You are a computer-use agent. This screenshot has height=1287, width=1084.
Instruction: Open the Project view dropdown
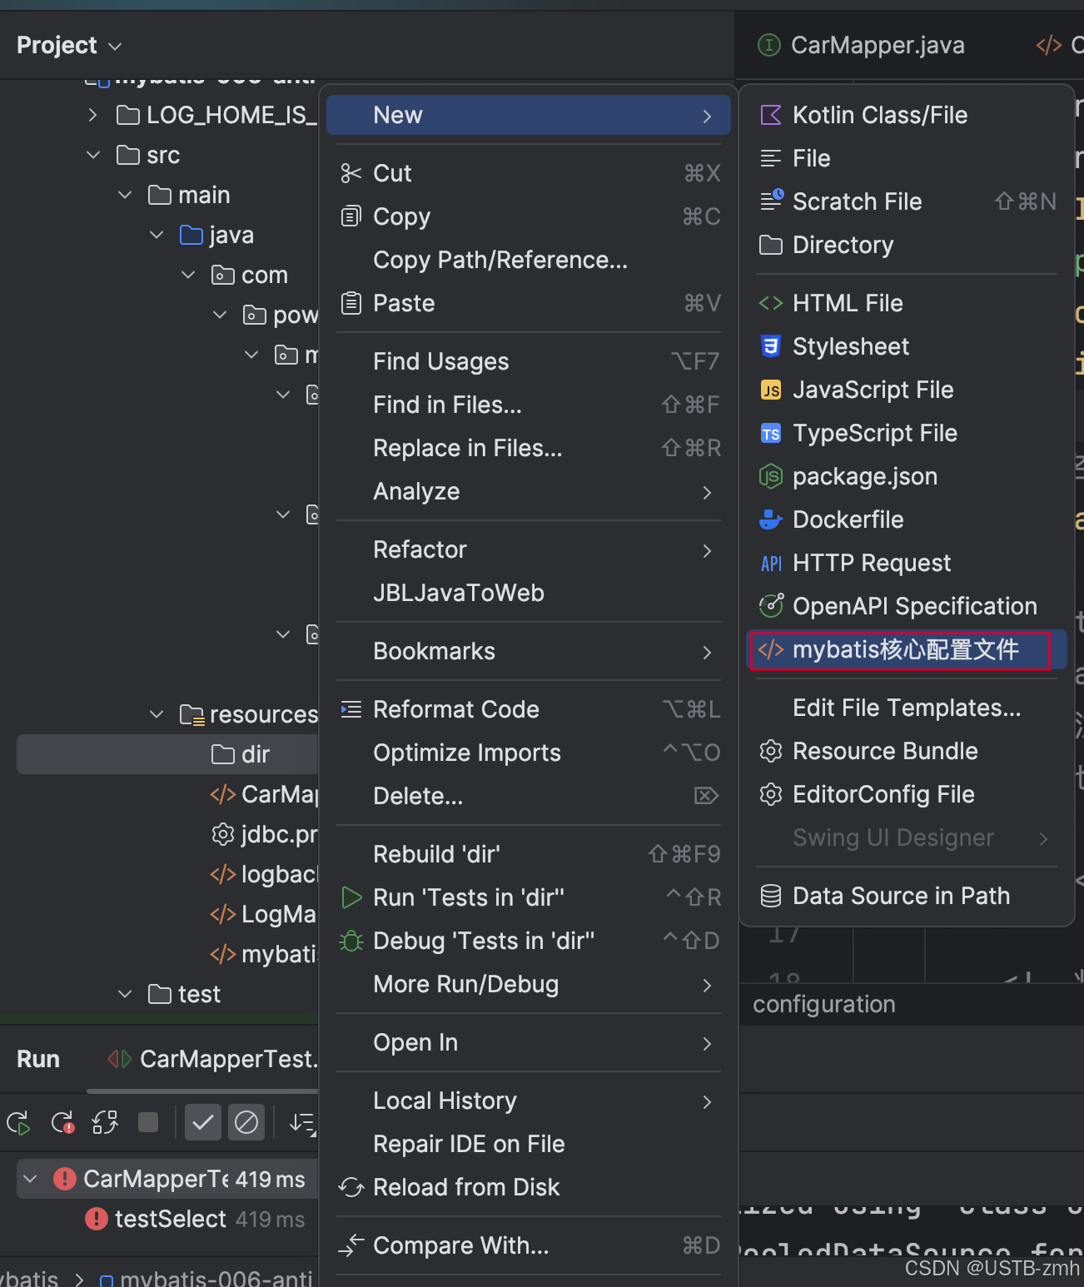(69, 45)
